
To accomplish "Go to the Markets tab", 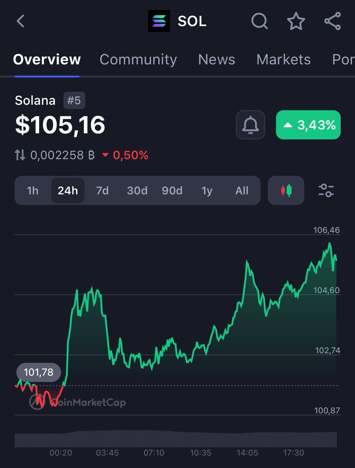I will 284,59.
